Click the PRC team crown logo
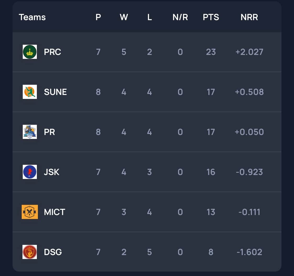Viewport: 294px width, 276px height. (30, 52)
